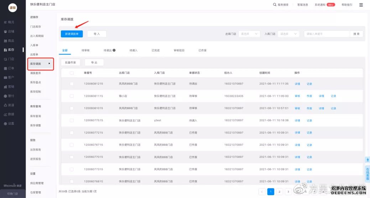Click the blue 新建调拨单 button
The image size is (370, 198).
(x=72, y=34)
